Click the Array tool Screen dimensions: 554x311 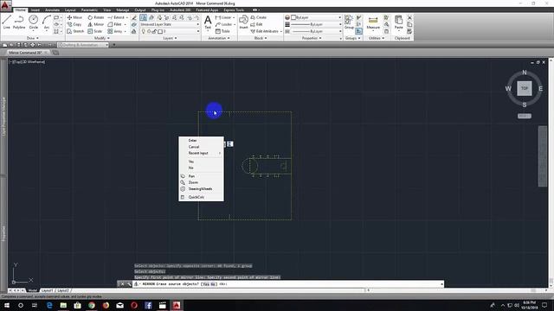click(x=115, y=31)
